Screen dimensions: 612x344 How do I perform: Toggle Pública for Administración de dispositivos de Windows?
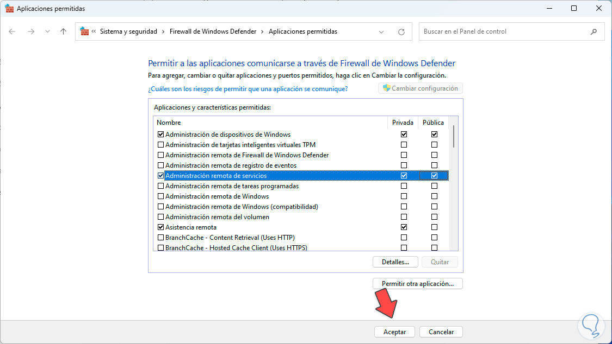[x=435, y=134]
